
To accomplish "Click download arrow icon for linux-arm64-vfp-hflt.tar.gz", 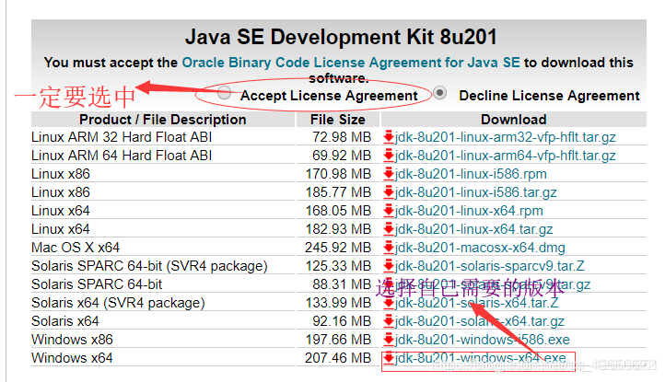I will point(388,156).
